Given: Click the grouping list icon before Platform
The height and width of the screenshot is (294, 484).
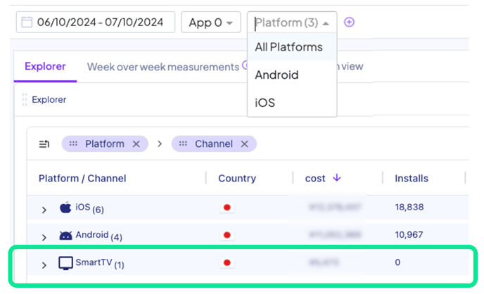Looking at the screenshot, I should coord(44,144).
